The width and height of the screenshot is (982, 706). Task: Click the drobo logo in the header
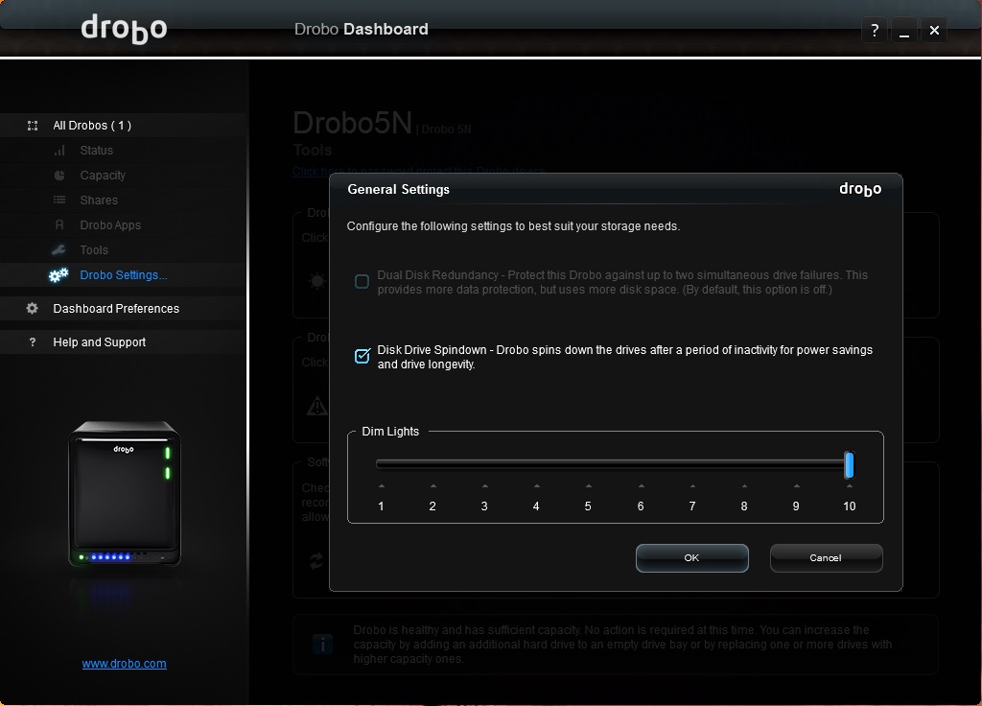click(x=124, y=29)
